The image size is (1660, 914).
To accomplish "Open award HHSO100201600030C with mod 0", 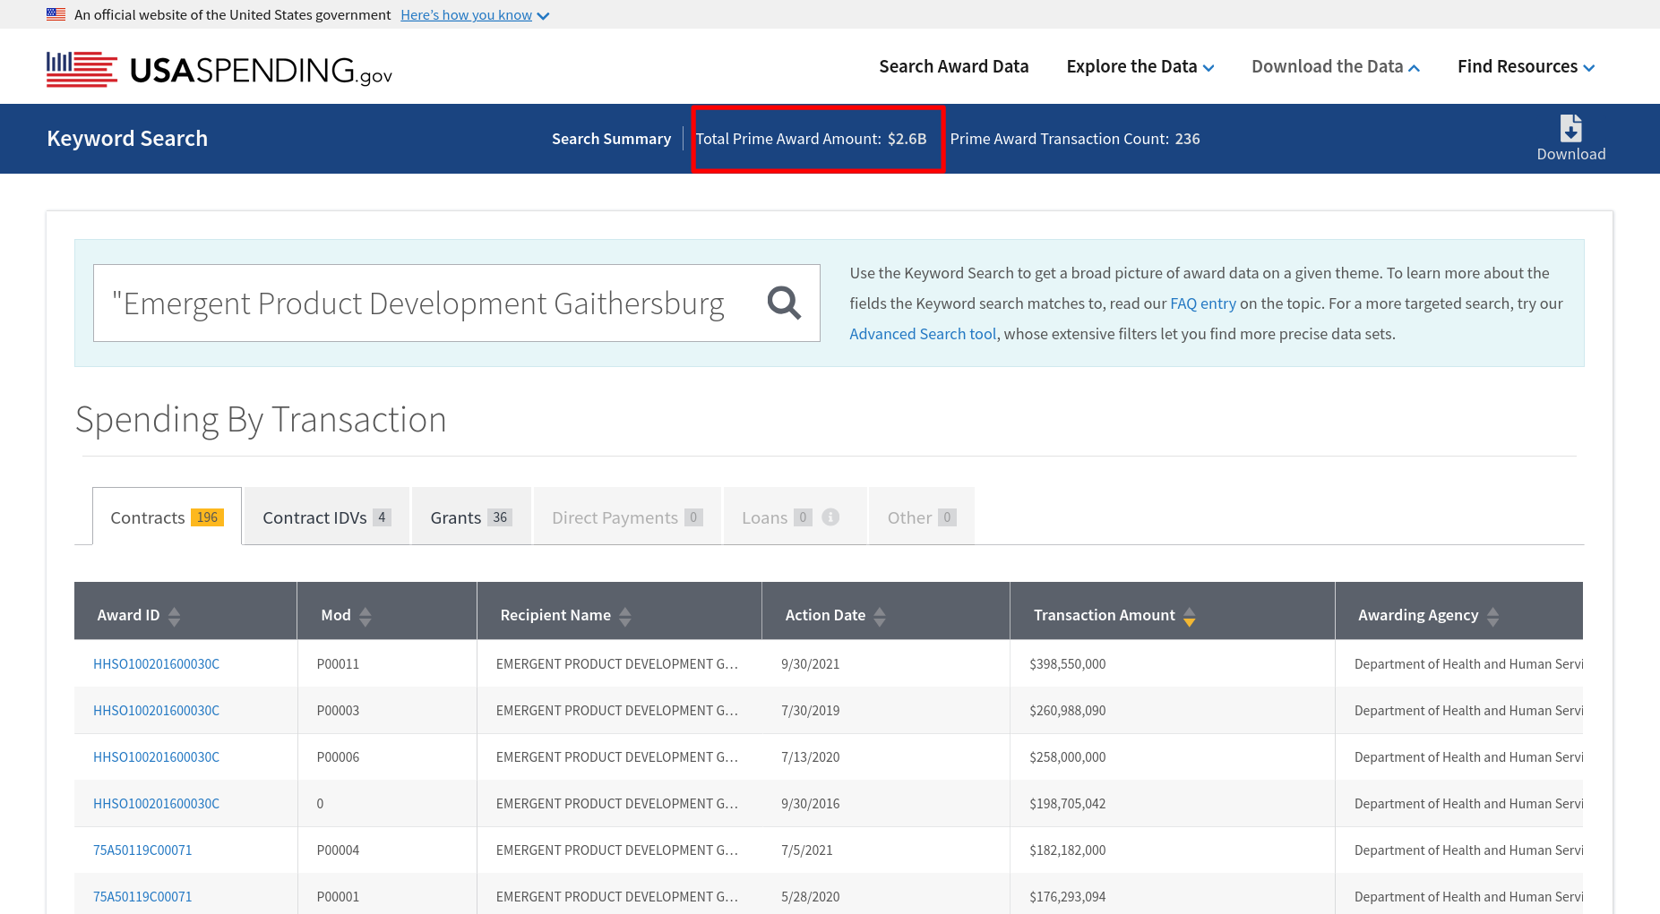I will (156, 803).
